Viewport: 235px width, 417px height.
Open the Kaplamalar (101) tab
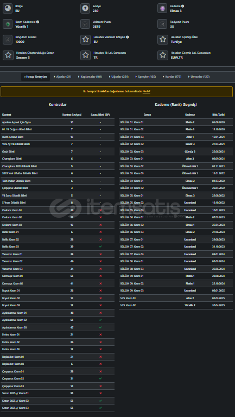coord(90,77)
